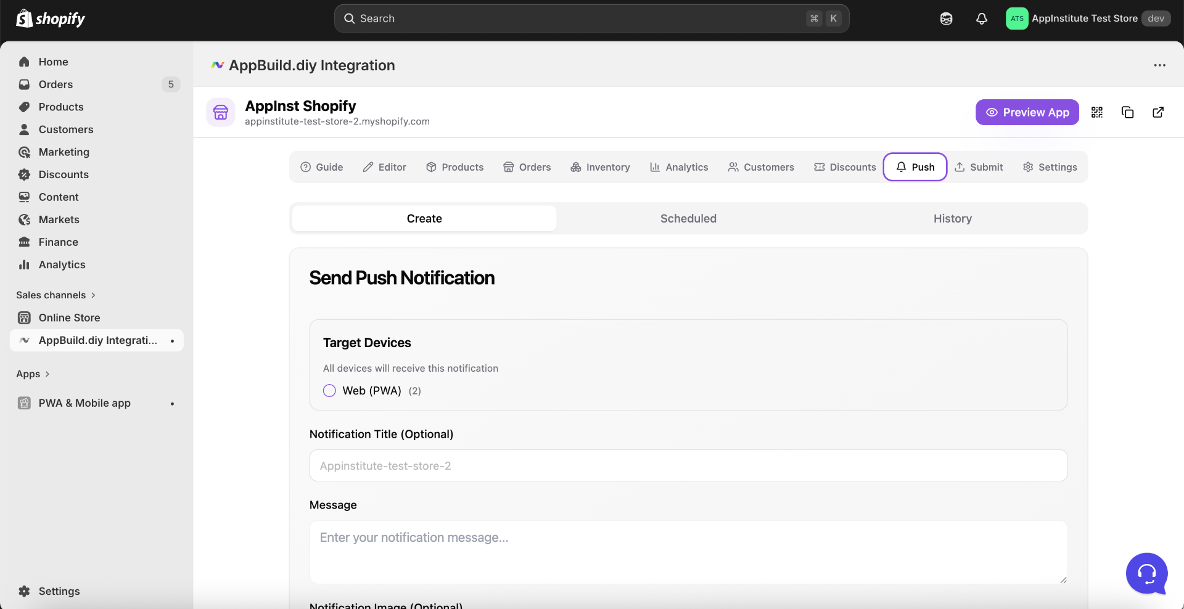Click the AppBuild.diy logo in the header

(x=217, y=65)
